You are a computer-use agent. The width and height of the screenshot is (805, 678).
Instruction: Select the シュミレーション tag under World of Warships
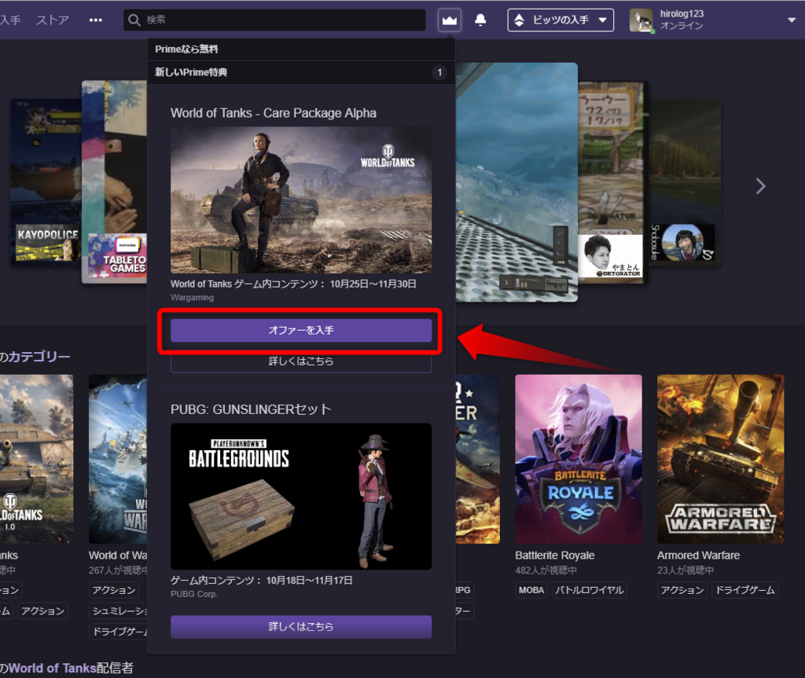(x=119, y=610)
